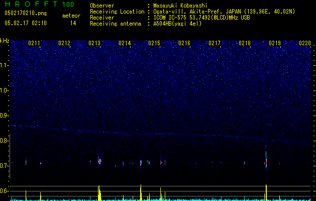Click the antenna text A504HB(yagi 4el)

pyautogui.click(x=177, y=24)
